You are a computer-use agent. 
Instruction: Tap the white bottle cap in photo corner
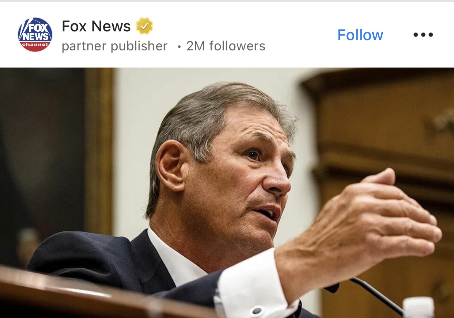(419, 307)
